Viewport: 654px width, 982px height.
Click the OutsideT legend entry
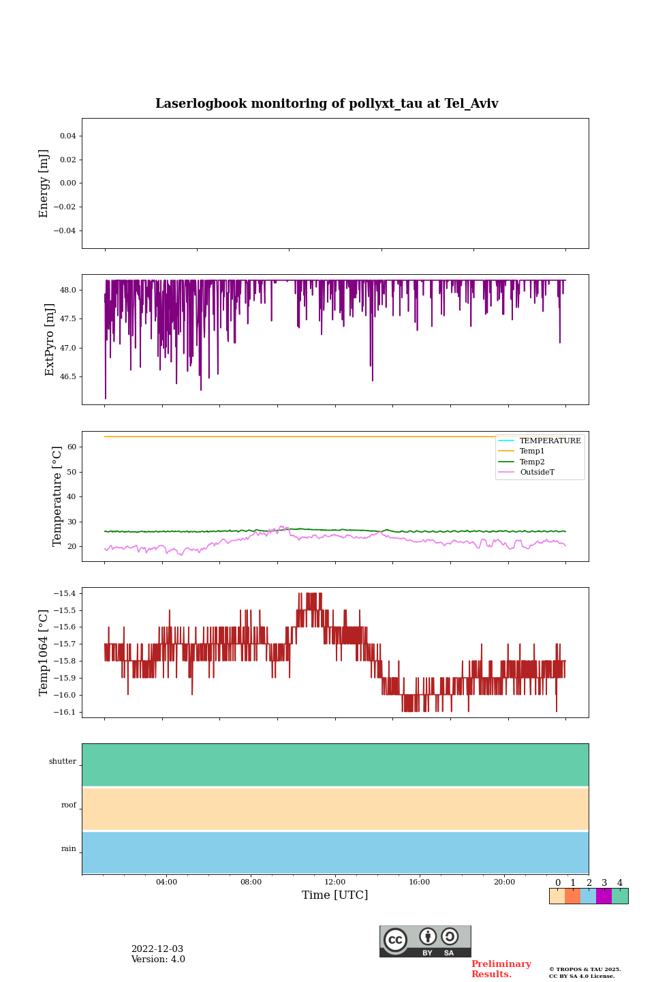(527, 473)
